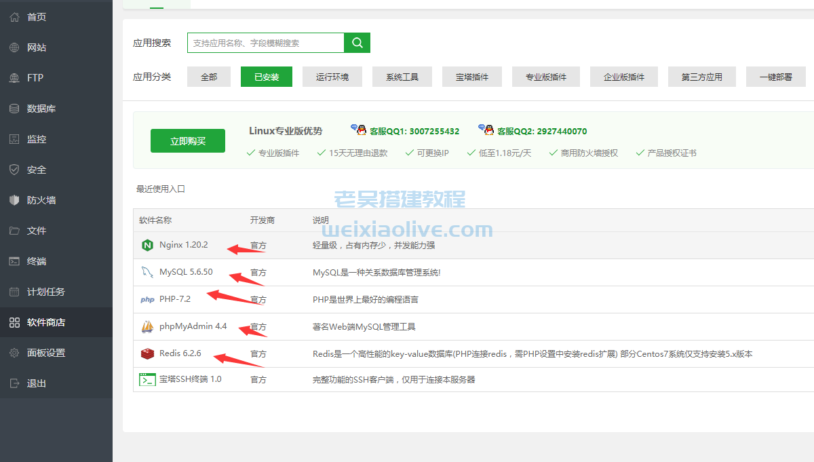Click the 15天无理由退款 text
The width and height of the screenshot is (814, 462).
pyautogui.click(x=358, y=153)
